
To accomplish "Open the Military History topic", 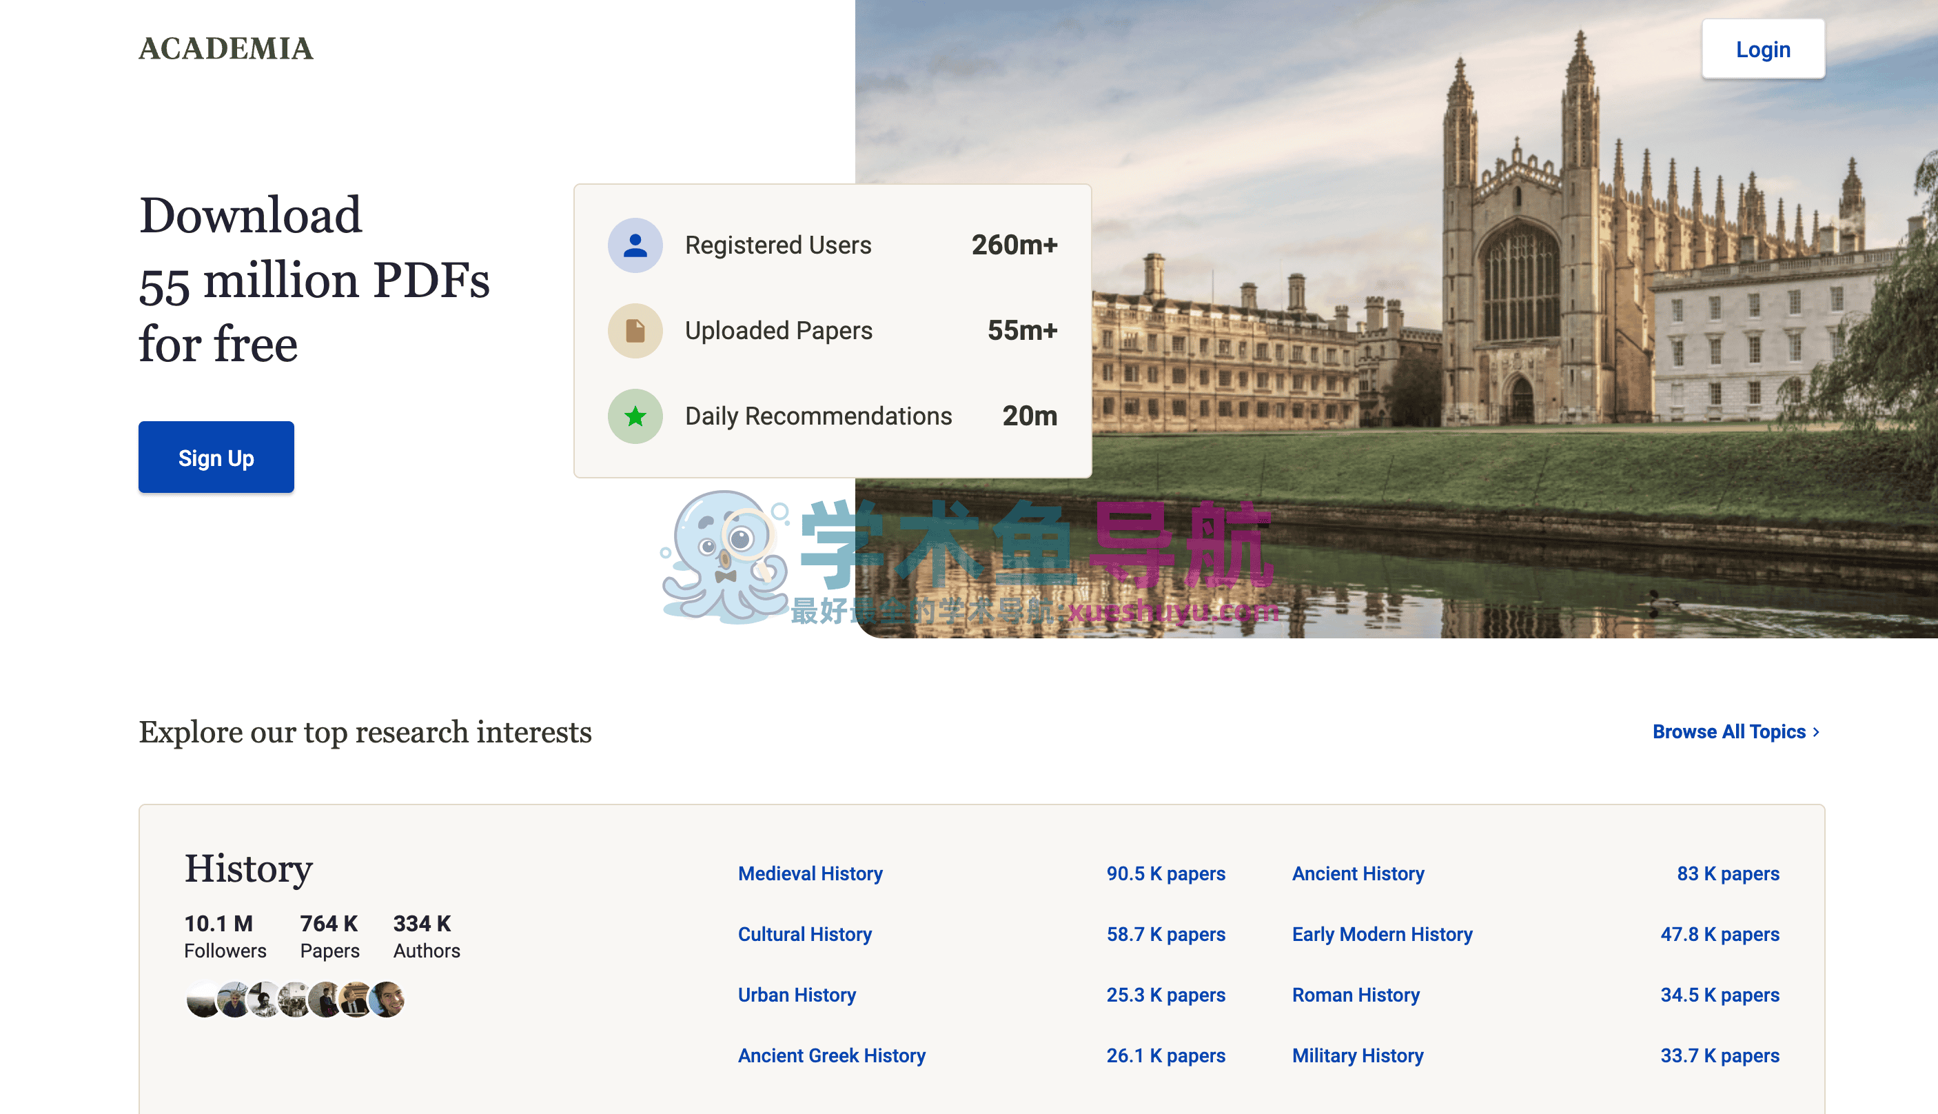I will coord(1358,1055).
